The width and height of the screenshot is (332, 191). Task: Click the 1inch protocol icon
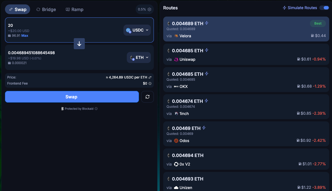pos(176,114)
